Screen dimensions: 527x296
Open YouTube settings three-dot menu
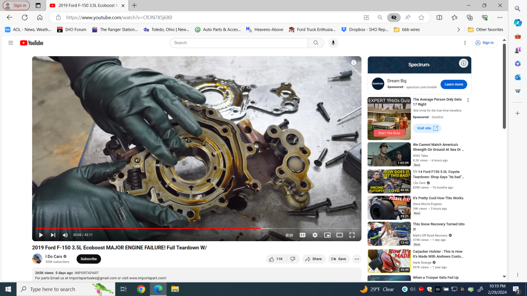point(465,43)
